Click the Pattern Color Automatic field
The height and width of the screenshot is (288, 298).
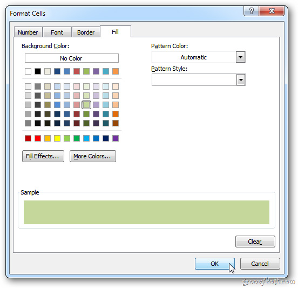click(194, 57)
